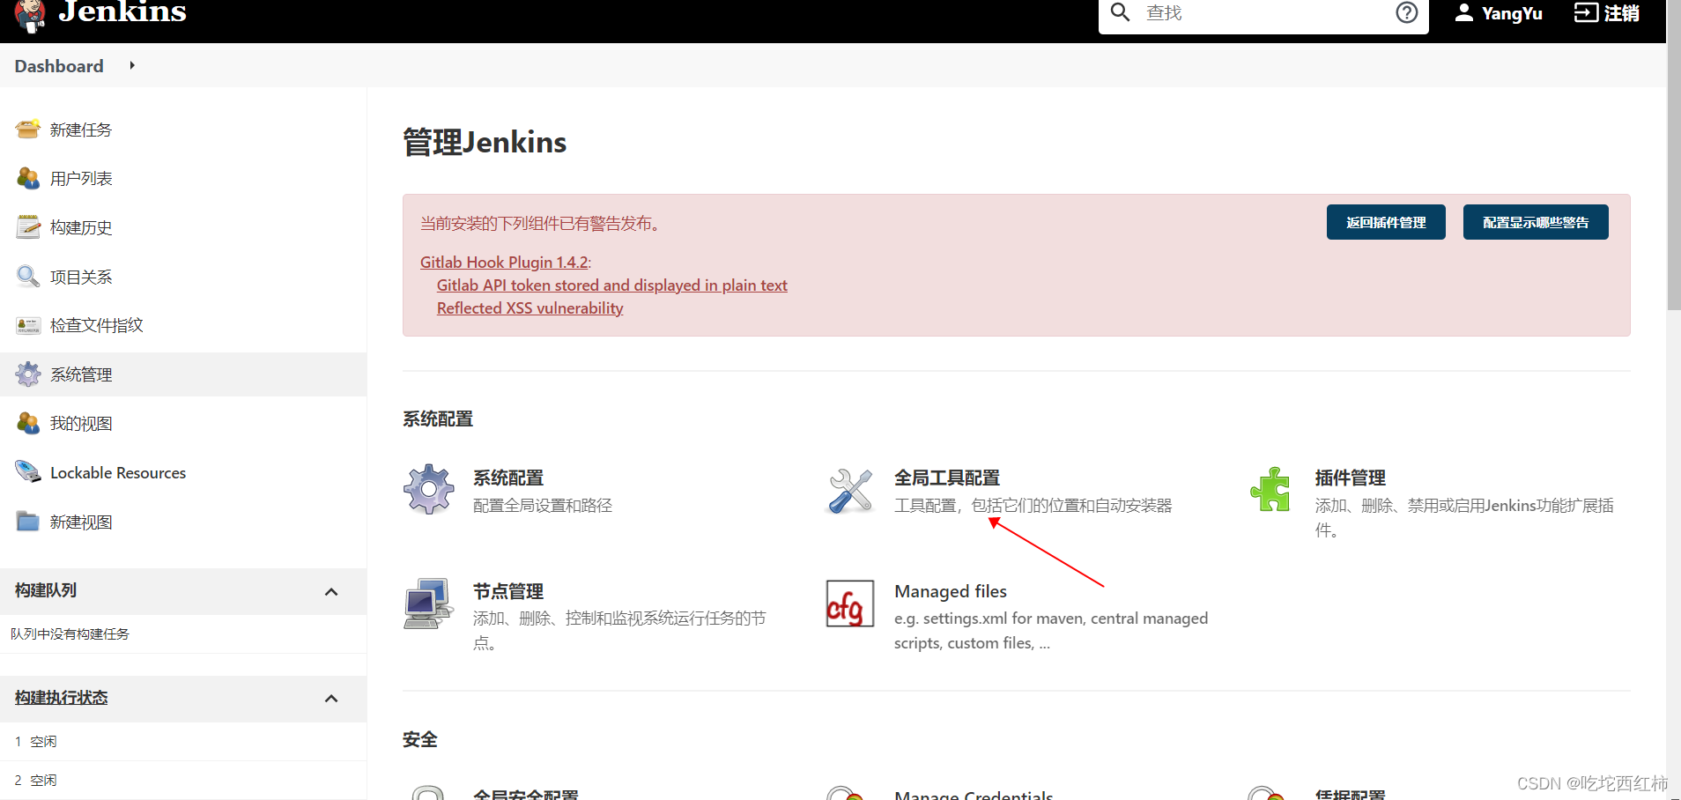Open 新建任务 in sidebar
Viewport: 1681px width, 800px height.
pyautogui.click(x=81, y=130)
